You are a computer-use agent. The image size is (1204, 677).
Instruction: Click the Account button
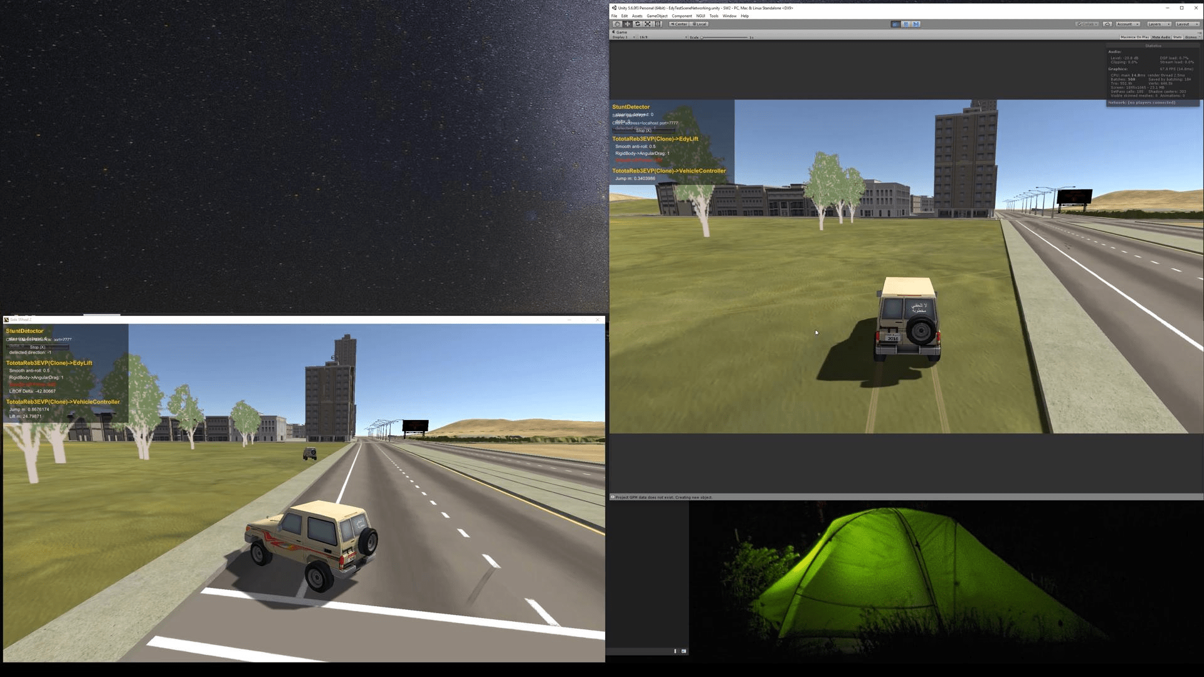pyautogui.click(x=1127, y=24)
